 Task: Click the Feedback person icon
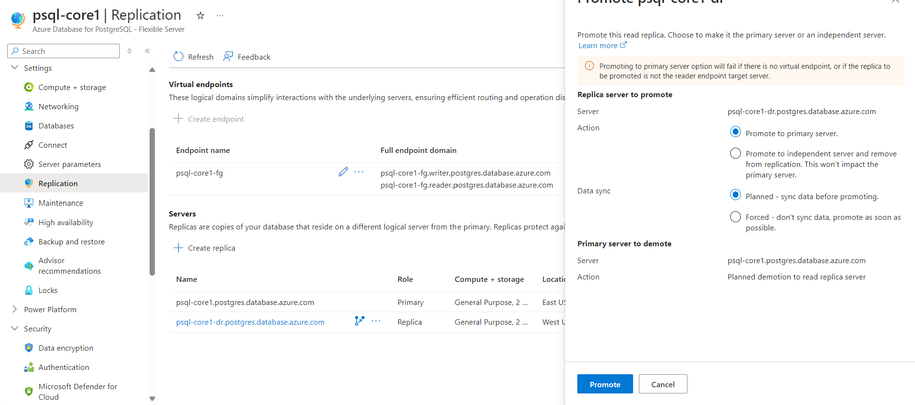tap(228, 56)
